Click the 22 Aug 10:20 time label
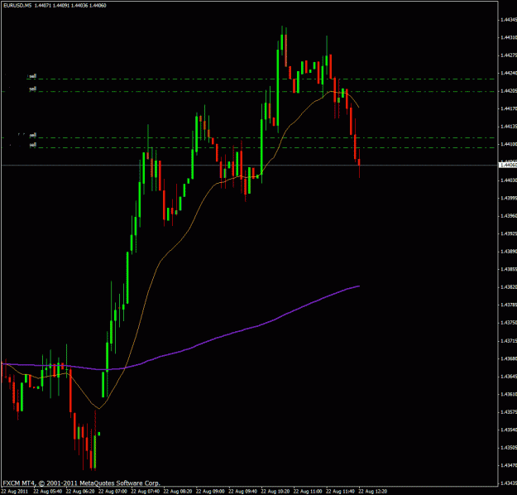 coord(275,492)
